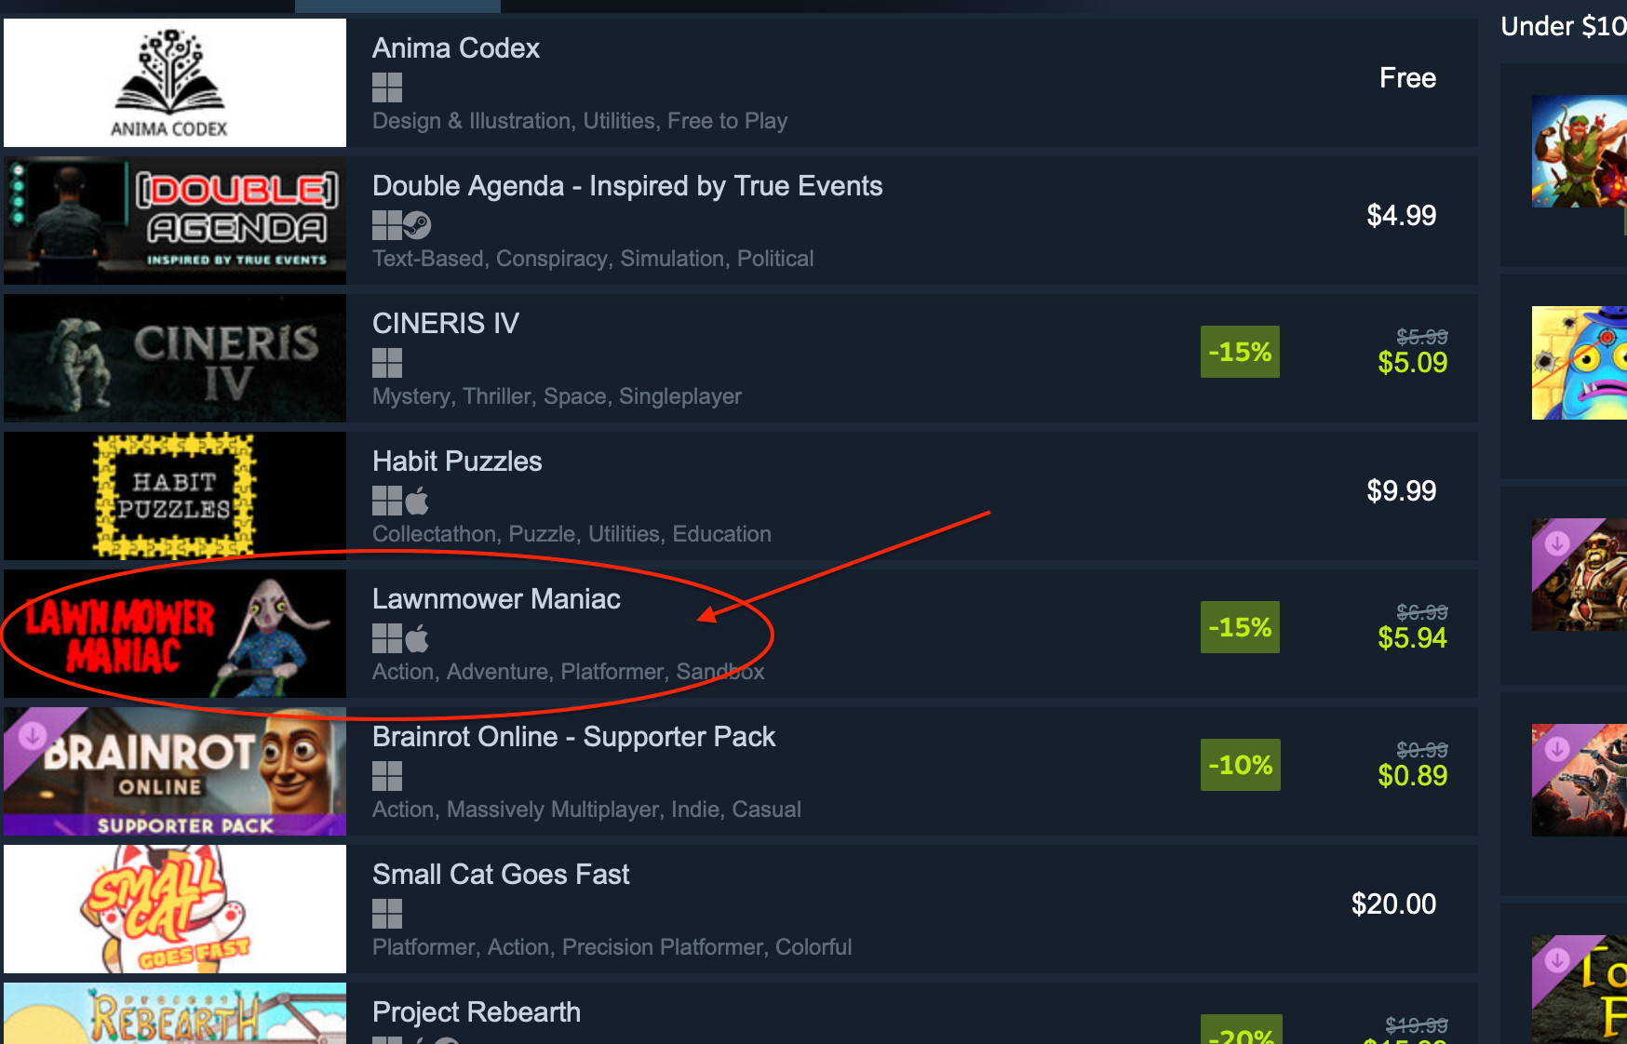
Task: Select the Small Cat Goes Fast title
Action: tap(501, 875)
